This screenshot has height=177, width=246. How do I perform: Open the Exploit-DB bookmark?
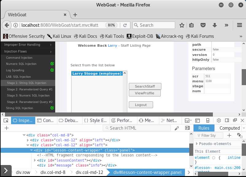point(140,36)
